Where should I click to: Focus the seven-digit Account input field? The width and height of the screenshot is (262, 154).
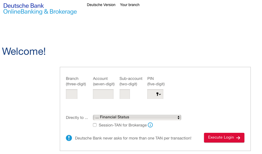[103, 94]
